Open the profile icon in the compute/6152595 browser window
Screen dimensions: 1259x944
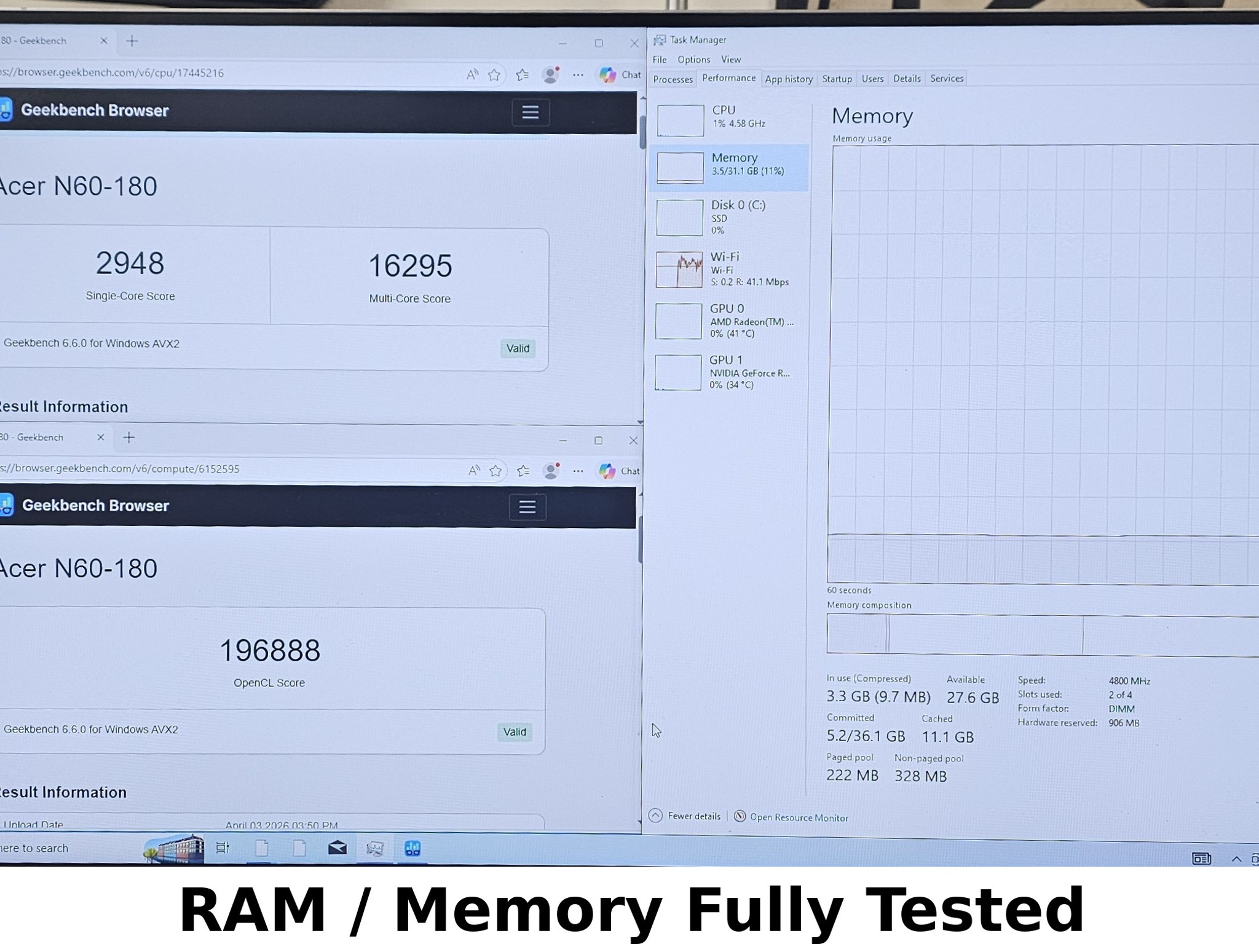tap(551, 471)
